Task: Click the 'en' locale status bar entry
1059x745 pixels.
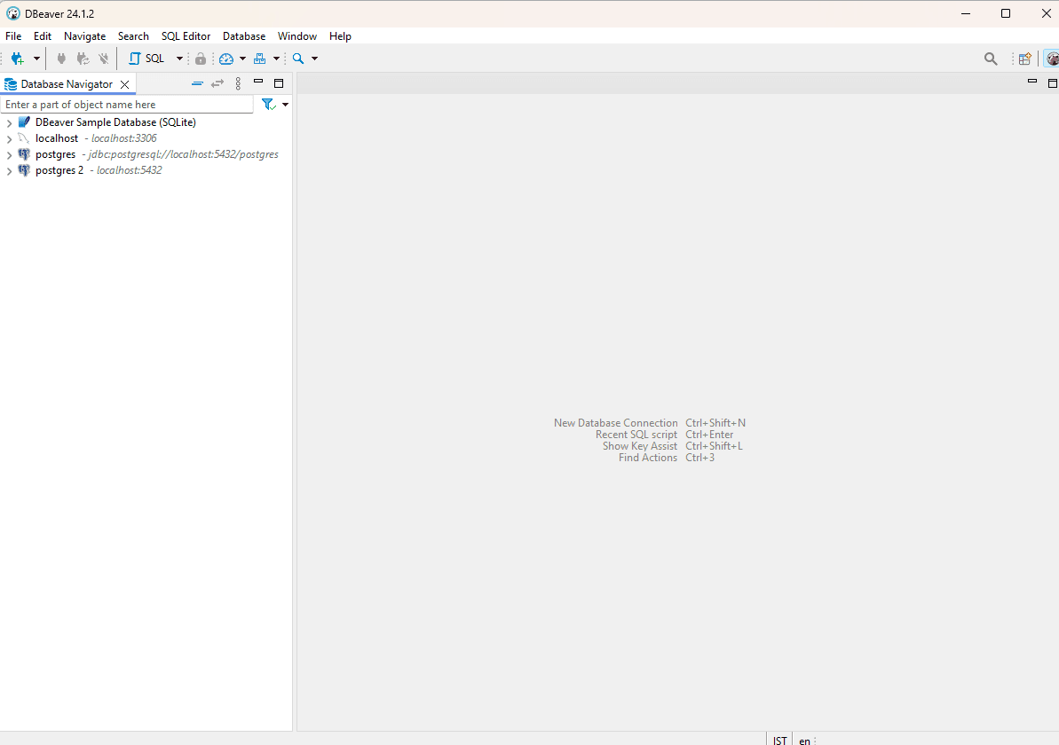Action: tap(804, 741)
